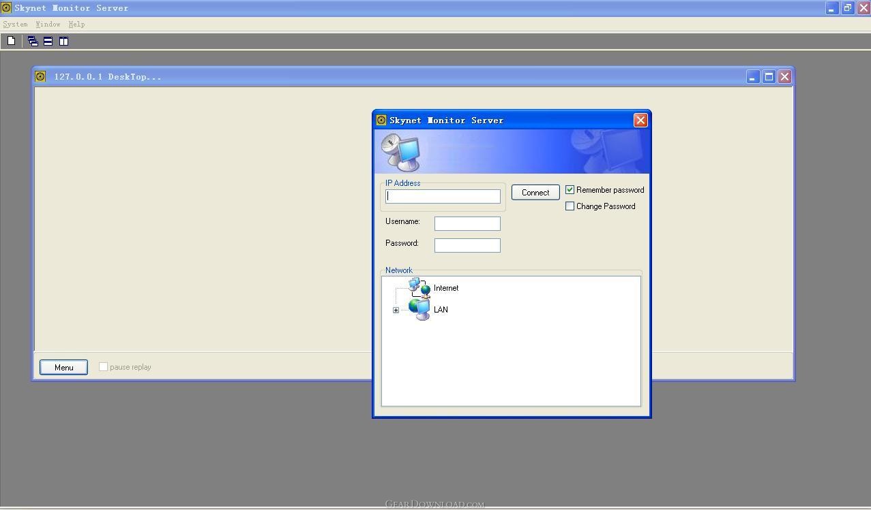
Task: Click the Cascade windows toolbar icon
Action: coord(33,41)
